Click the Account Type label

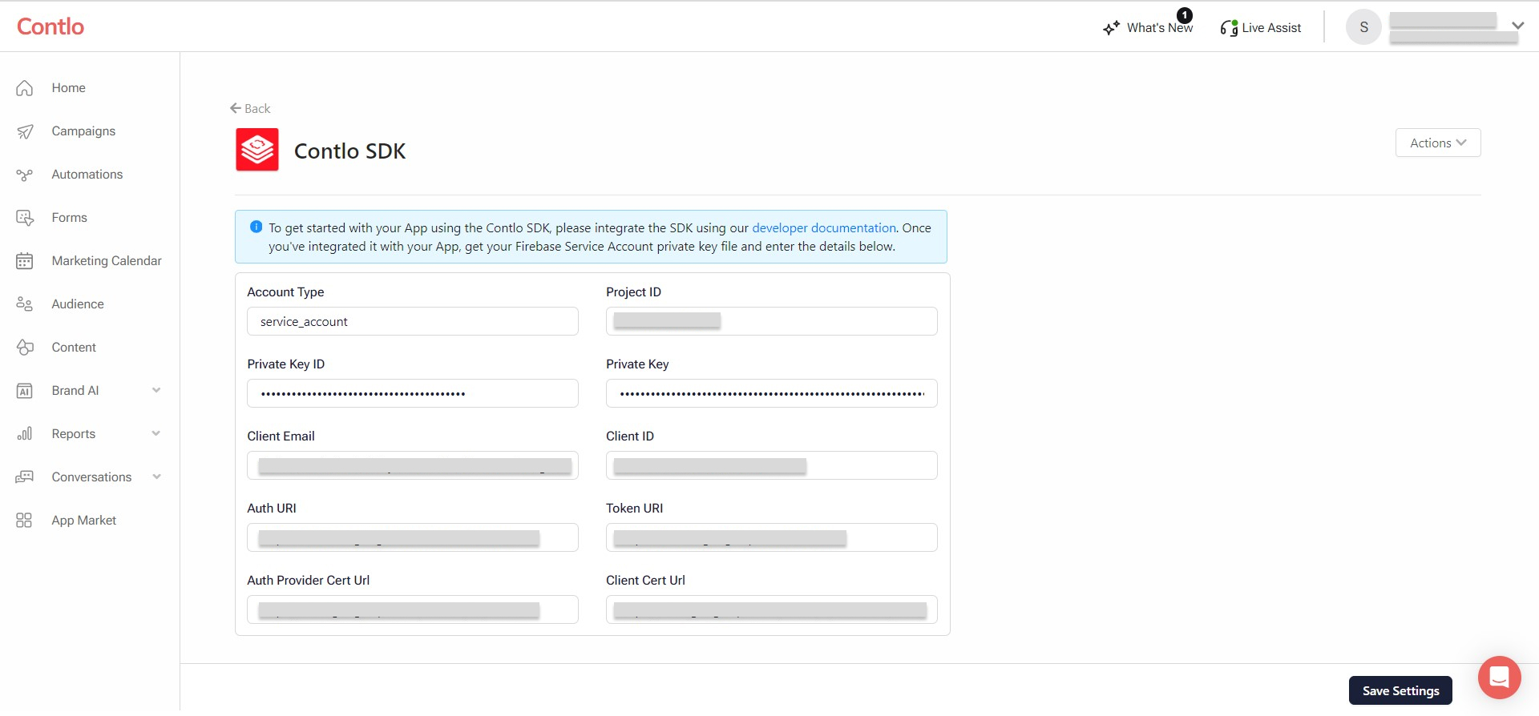[x=285, y=292]
